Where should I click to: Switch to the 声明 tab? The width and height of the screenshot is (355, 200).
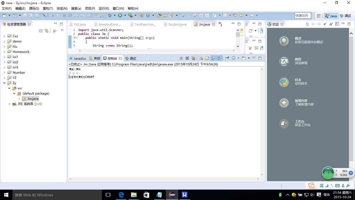point(95,58)
